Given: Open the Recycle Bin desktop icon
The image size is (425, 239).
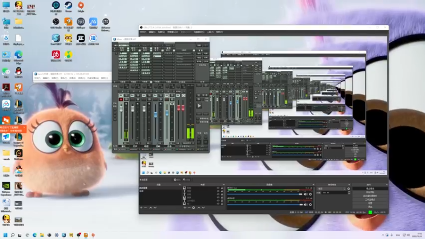Looking at the screenshot, I should click(x=6, y=39).
